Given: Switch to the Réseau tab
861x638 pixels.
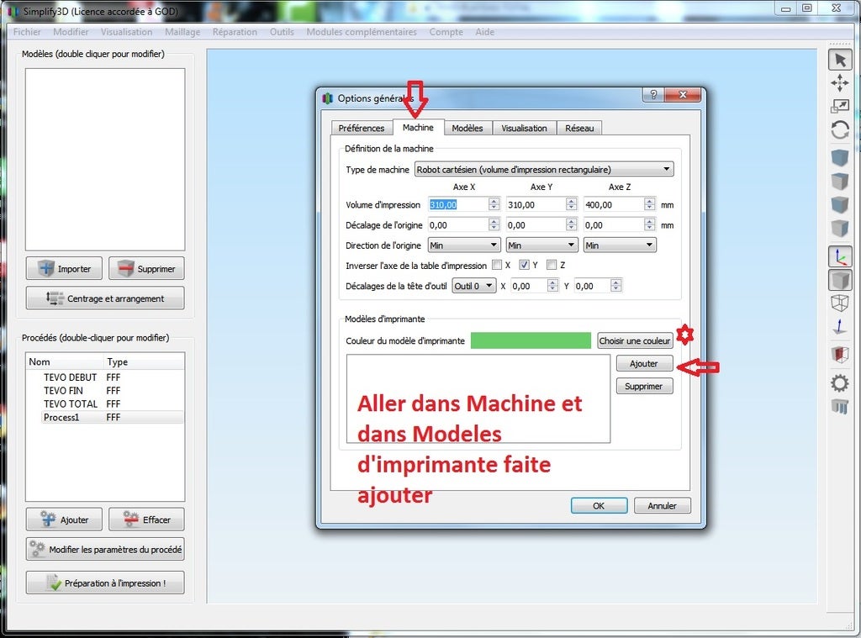Looking at the screenshot, I should click(x=579, y=128).
